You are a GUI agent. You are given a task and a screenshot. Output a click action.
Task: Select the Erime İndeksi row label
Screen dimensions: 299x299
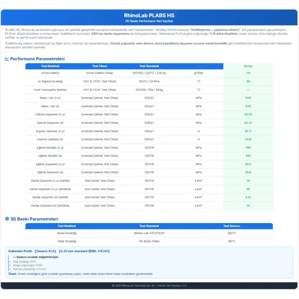(x=50, y=73)
